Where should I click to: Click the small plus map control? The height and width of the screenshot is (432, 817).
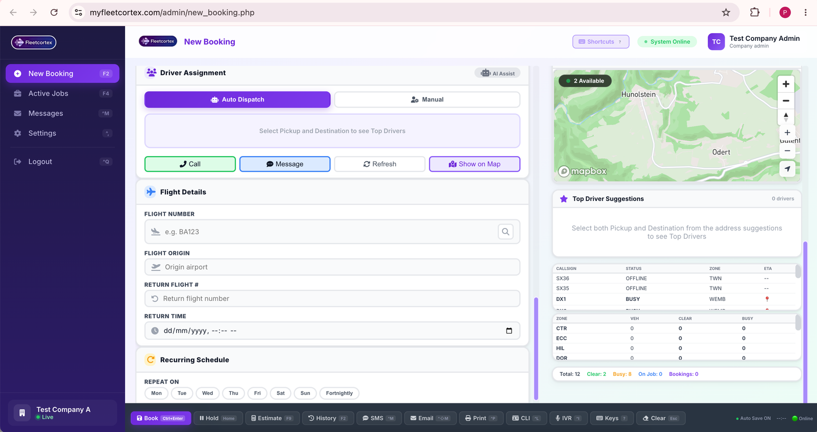coord(787,133)
